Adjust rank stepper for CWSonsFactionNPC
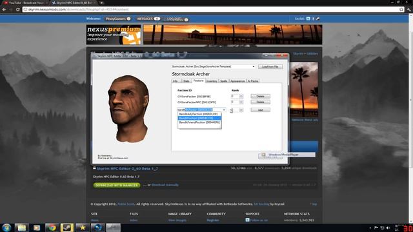The height and width of the screenshot is (232, 413). click(241, 102)
